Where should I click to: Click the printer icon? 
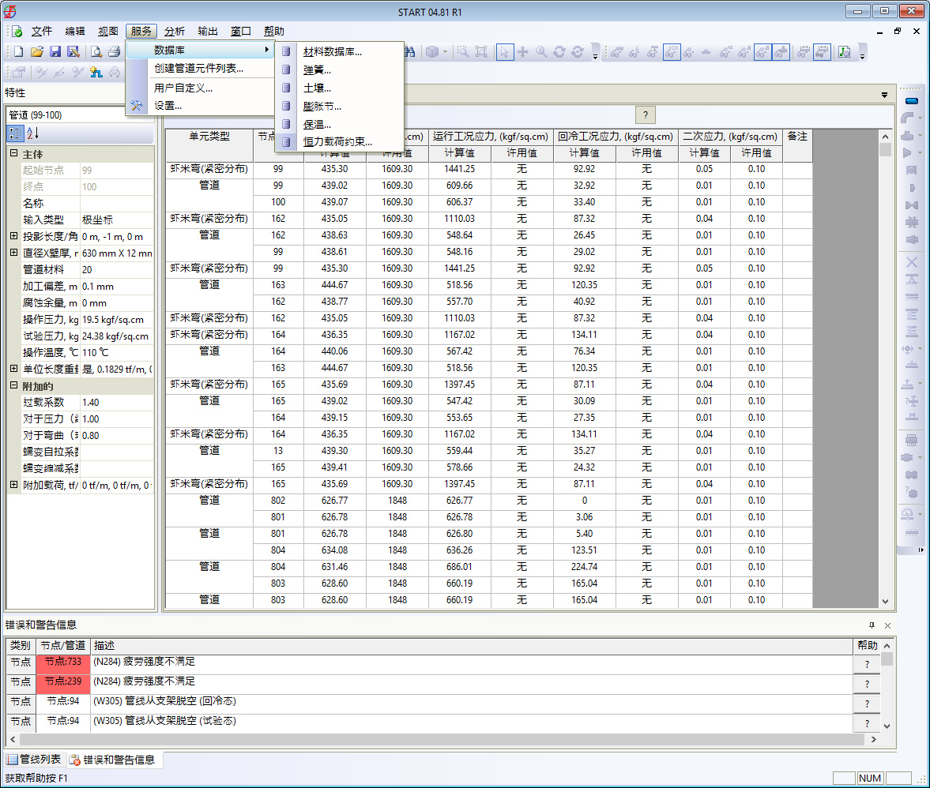click(x=115, y=52)
